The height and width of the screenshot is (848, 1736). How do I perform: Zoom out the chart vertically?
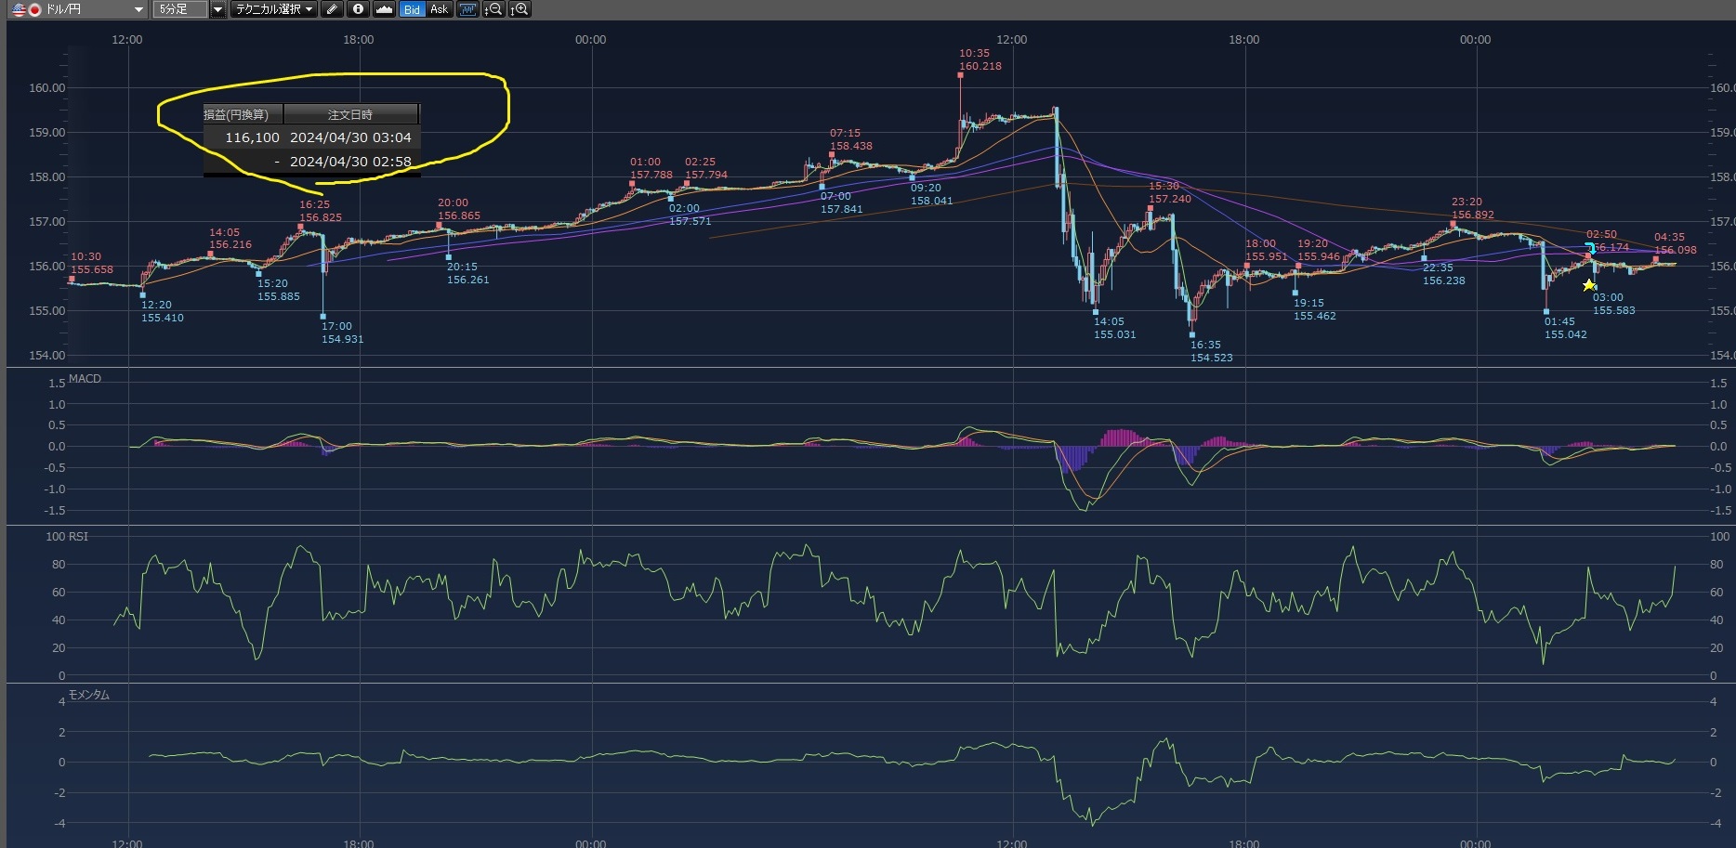[493, 9]
